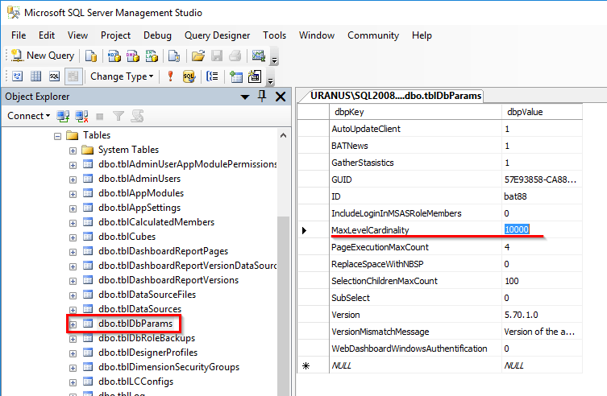
Task: Click the Add Table icon
Action: [x=235, y=76]
